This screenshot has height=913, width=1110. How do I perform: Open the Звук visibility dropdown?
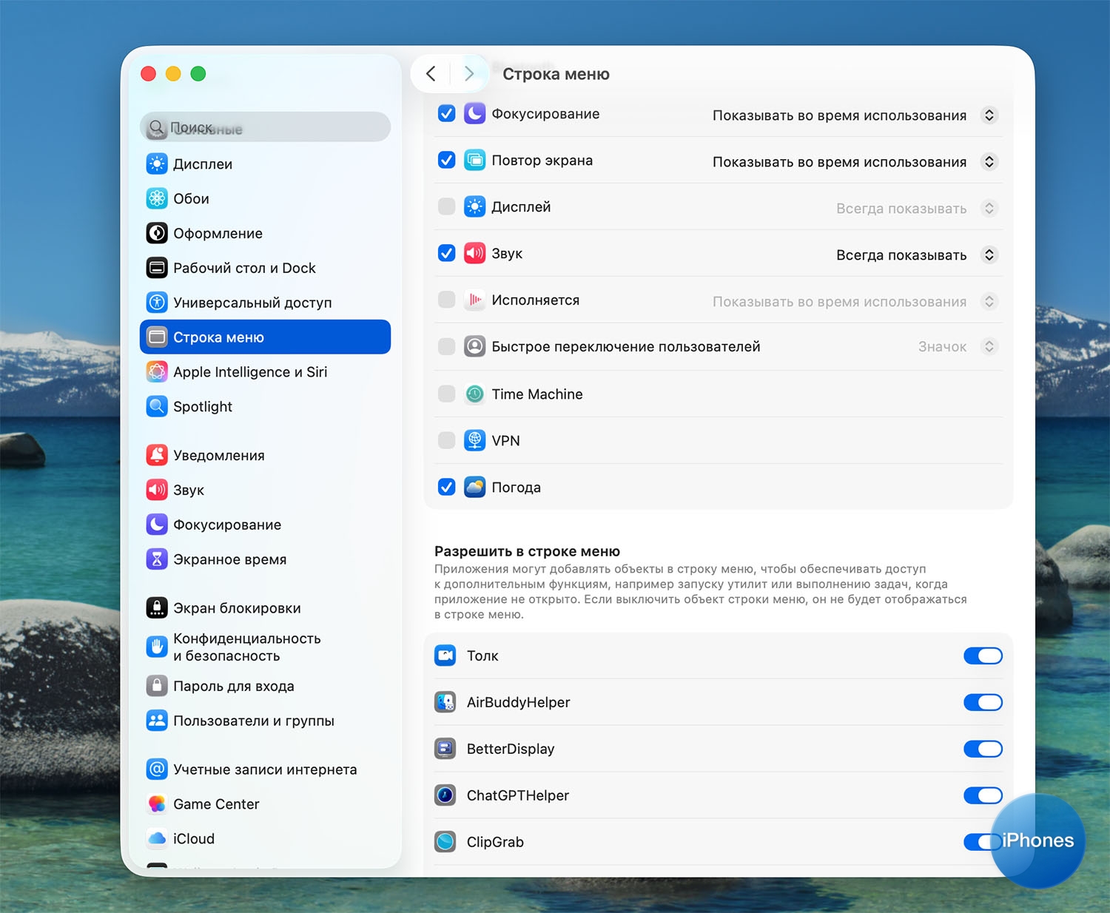coord(989,255)
